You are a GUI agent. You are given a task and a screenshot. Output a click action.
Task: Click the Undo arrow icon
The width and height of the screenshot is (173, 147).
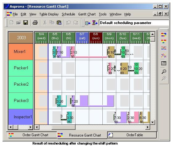[x=69, y=23]
